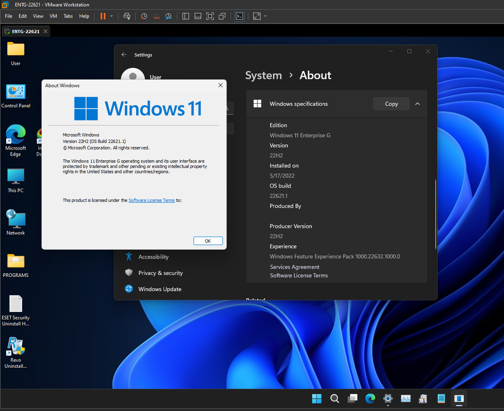Click the Windows 11 Enterprise G edition value
The image size is (504, 411).
coord(300,135)
